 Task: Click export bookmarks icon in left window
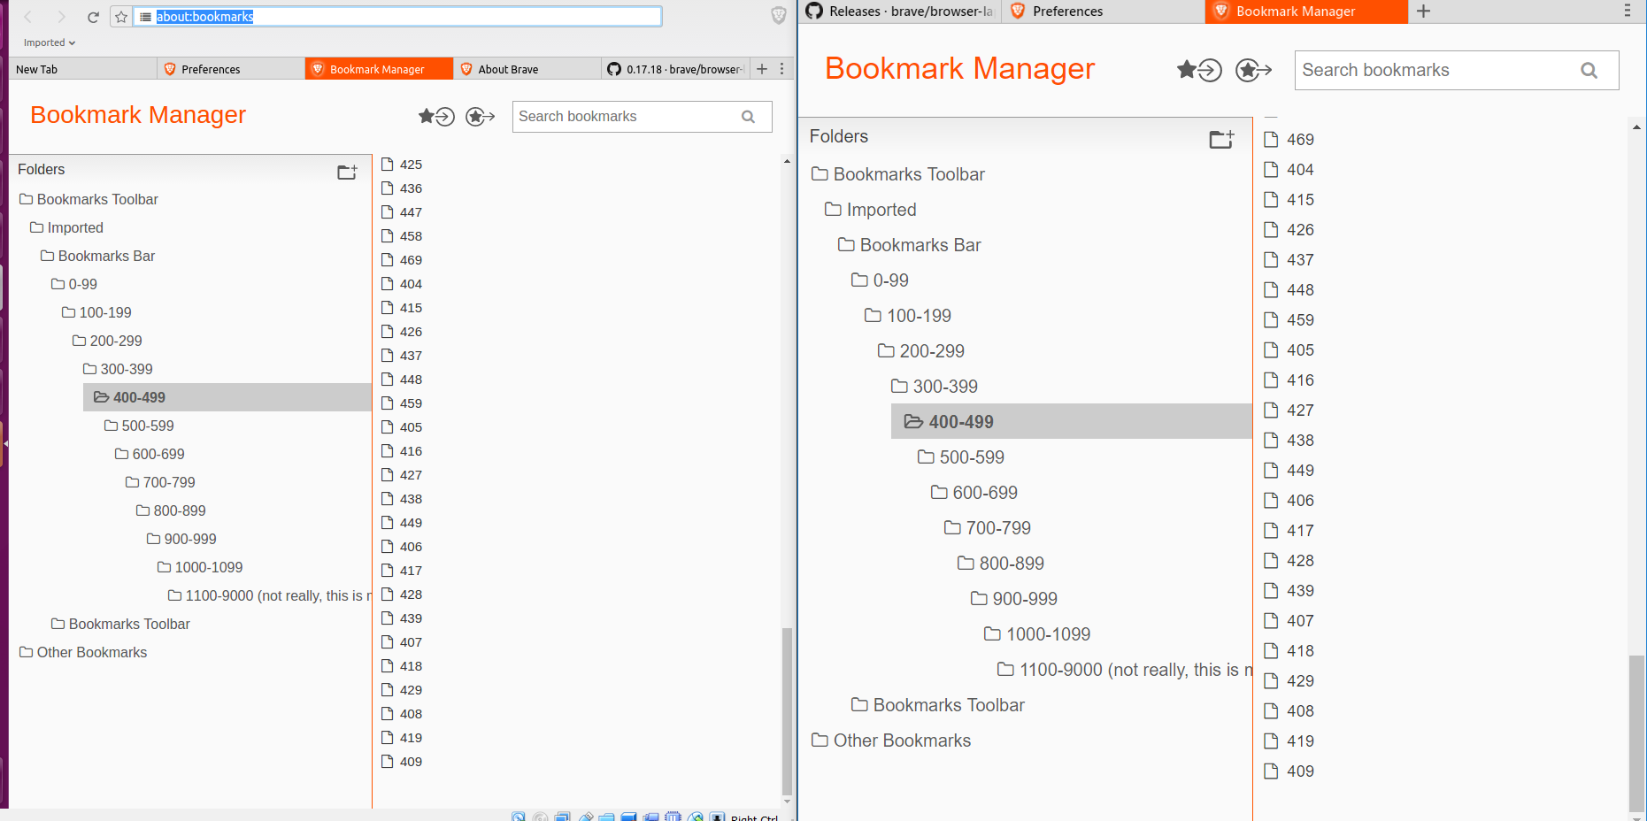480,116
